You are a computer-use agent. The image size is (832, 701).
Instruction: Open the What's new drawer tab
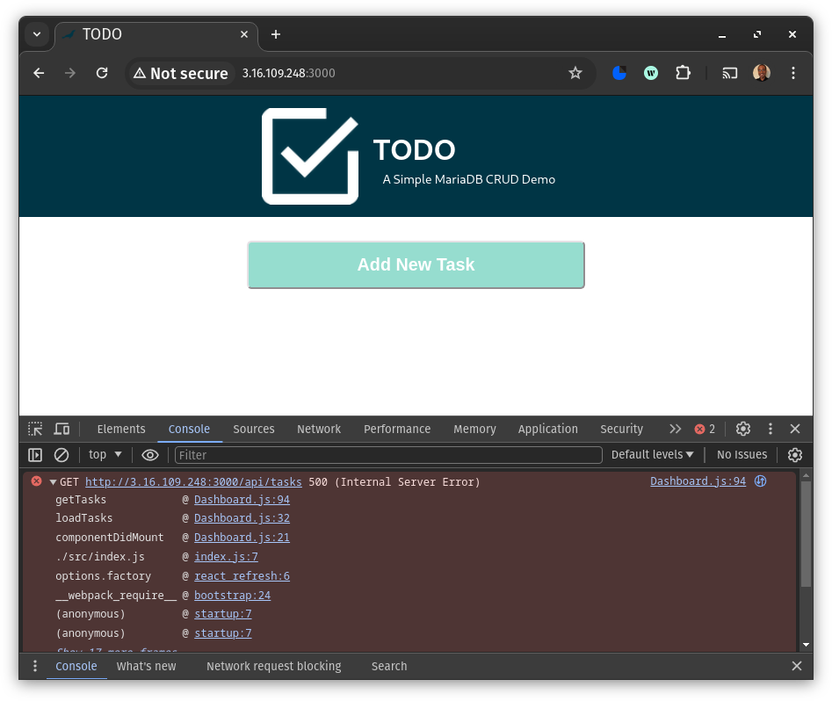coord(146,666)
